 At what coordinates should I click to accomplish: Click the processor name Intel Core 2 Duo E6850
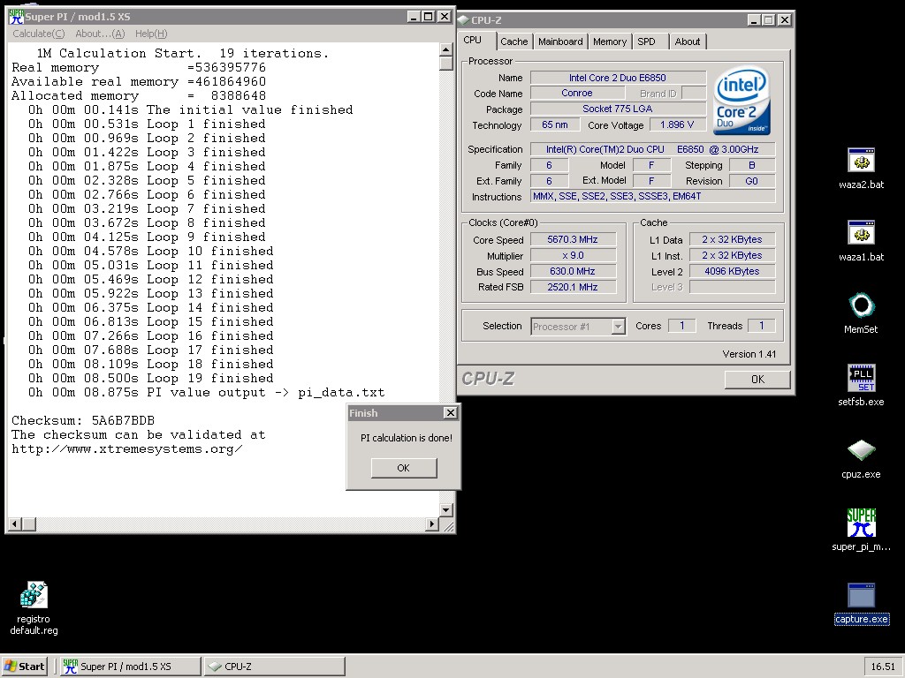(x=618, y=78)
